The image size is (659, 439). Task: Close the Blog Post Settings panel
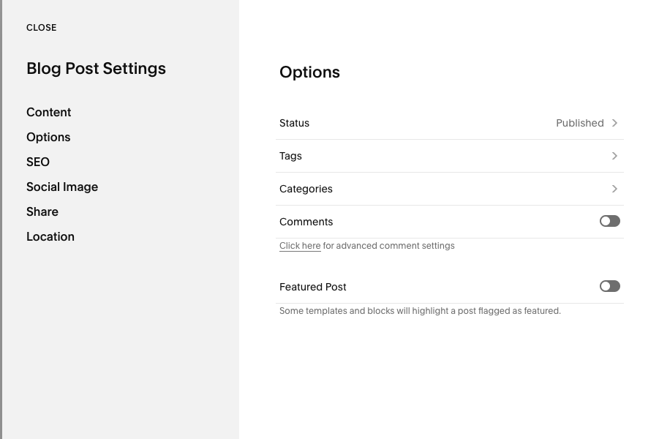[x=41, y=28]
